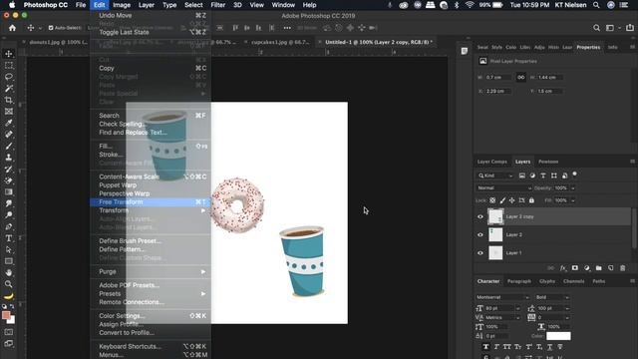Select the Crop tool
This screenshot has width=638, height=359.
point(9,100)
